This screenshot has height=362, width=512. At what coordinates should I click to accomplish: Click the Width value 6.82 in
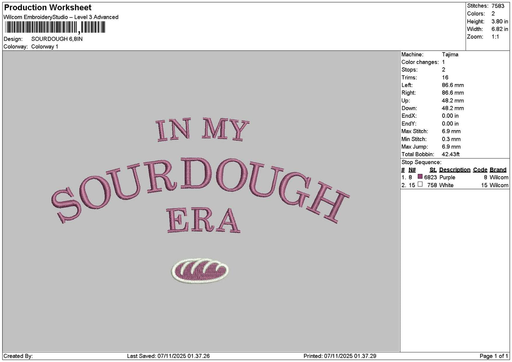pyautogui.click(x=500, y=29)
